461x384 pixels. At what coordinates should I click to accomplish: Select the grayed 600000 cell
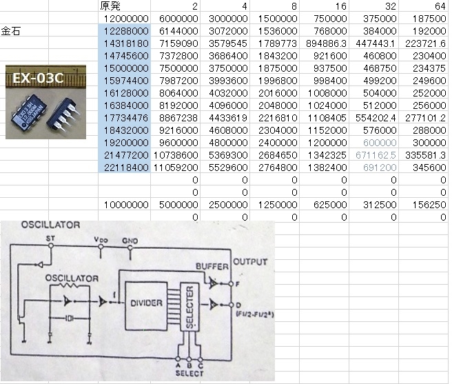click(374, 143)
